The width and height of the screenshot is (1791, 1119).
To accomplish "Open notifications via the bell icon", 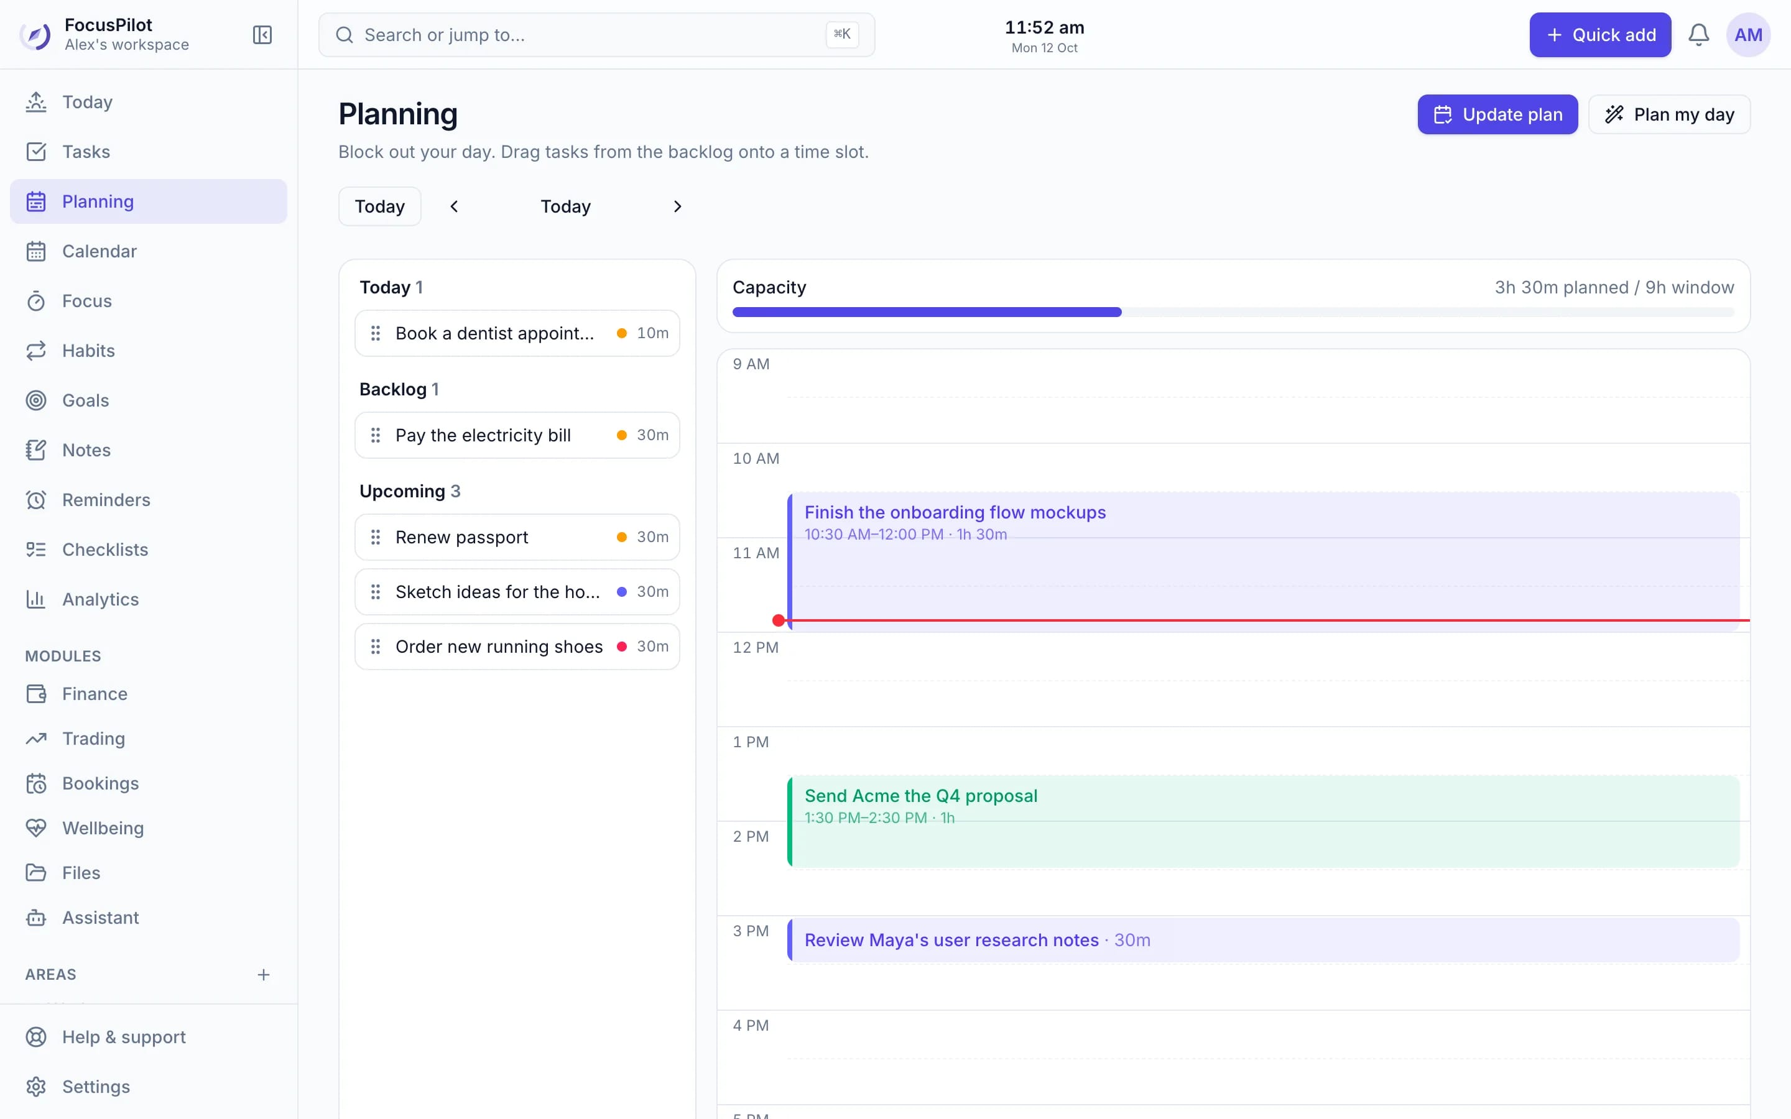I will (x=1698, y=35).
